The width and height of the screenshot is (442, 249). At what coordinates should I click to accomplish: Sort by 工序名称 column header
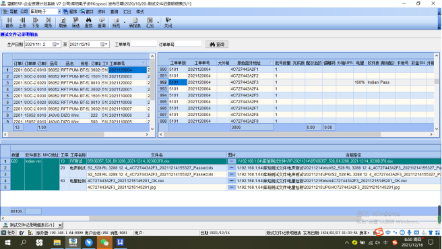[x=77, y=155]
